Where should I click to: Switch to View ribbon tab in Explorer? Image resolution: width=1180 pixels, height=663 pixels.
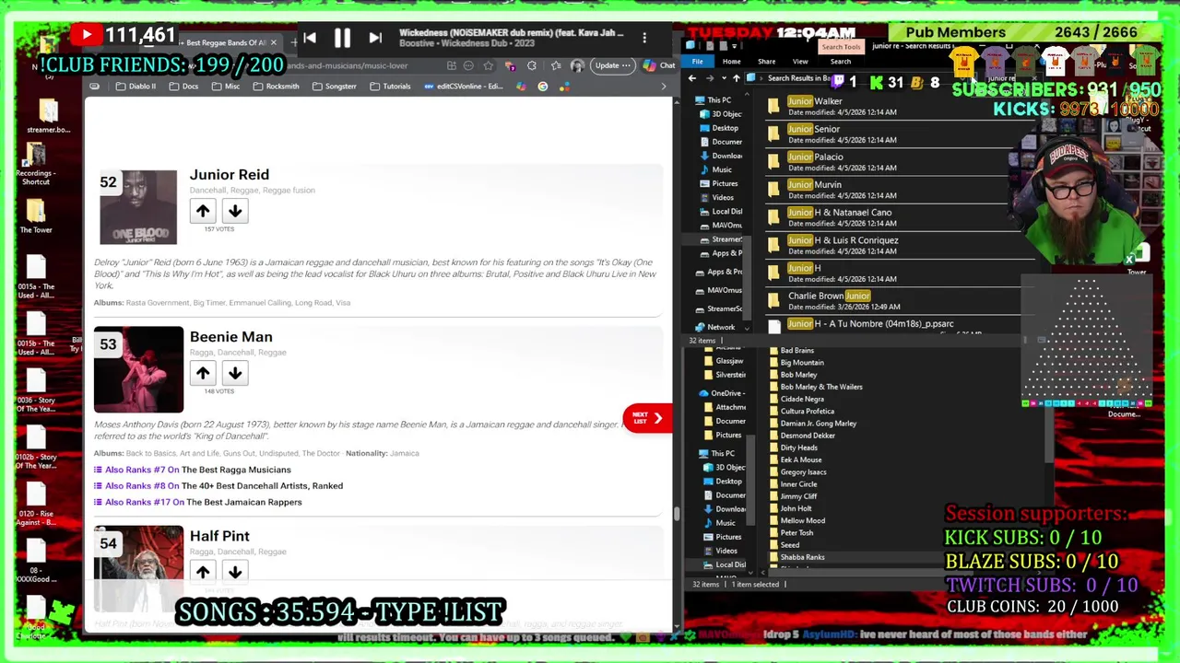click(x=800, y=62)
